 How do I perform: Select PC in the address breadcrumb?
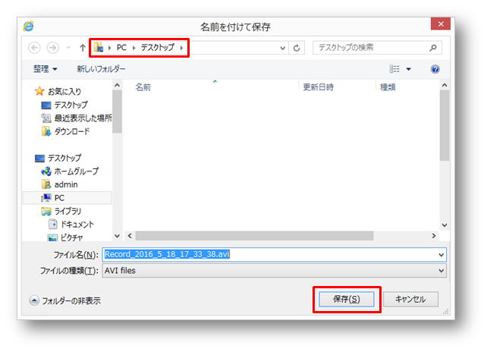click(x=121, y=48)
